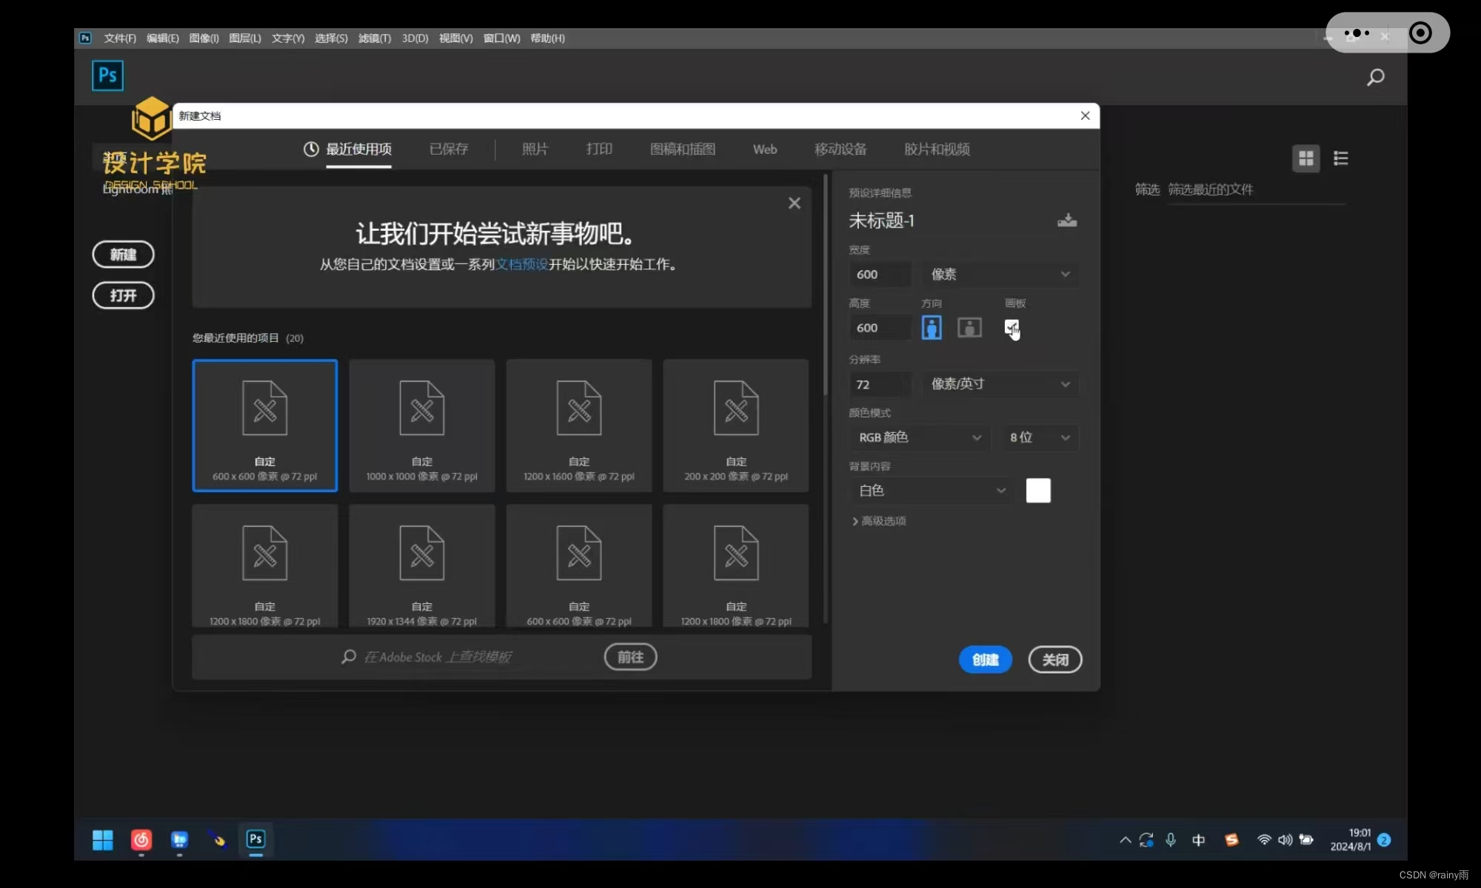Click the 宽度 width input field
Image resolution: width=1481 pixels, height=888 pixels.
[880, 275]
